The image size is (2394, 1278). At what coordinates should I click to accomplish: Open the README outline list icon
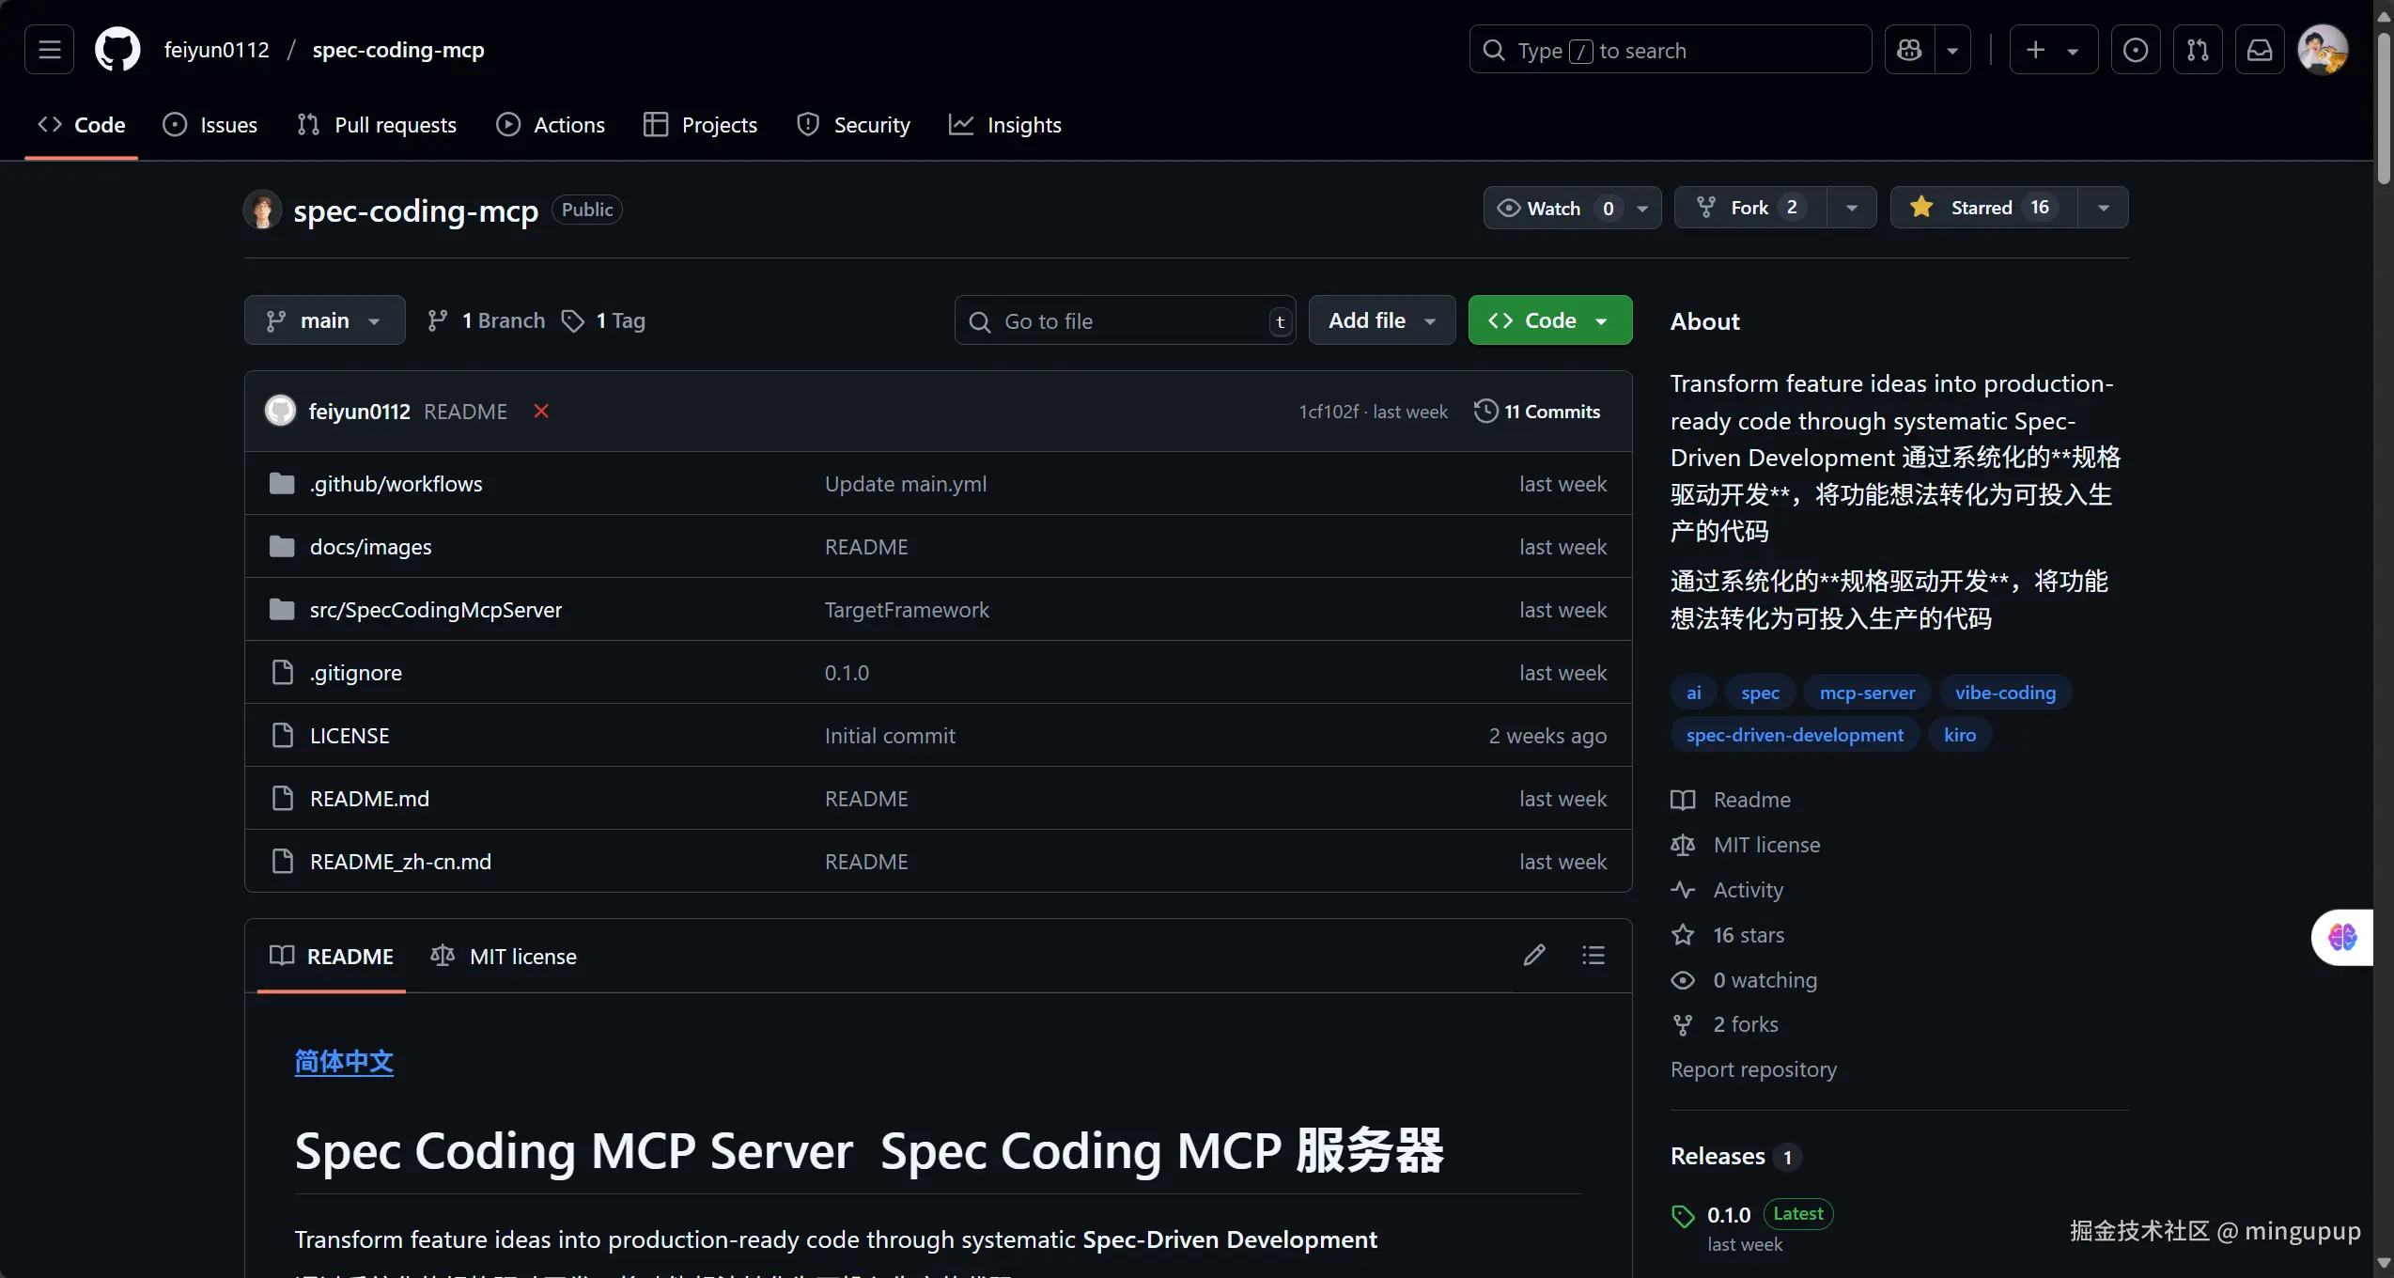(x=1593, y=956)
